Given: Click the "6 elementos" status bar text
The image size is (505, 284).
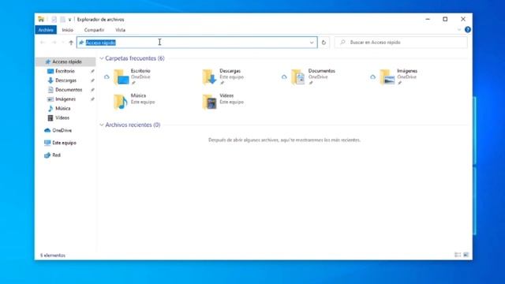Looking at the screenshot, I should point(53,256).
